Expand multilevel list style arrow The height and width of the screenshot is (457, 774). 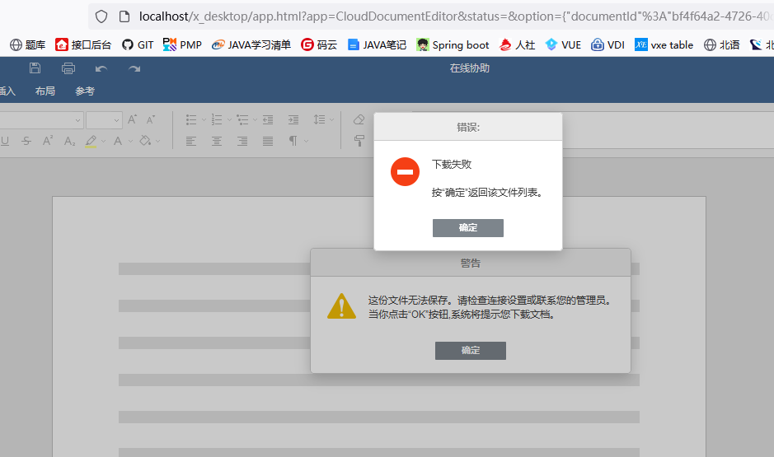tap(255, 119)
